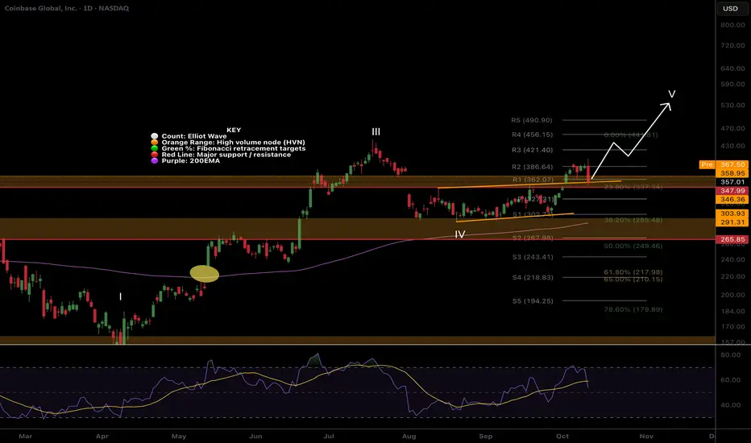Viewport: 751px width, 443px height.
Task: Click the 800.00 tick on price axis
Action: click(732, 25)
